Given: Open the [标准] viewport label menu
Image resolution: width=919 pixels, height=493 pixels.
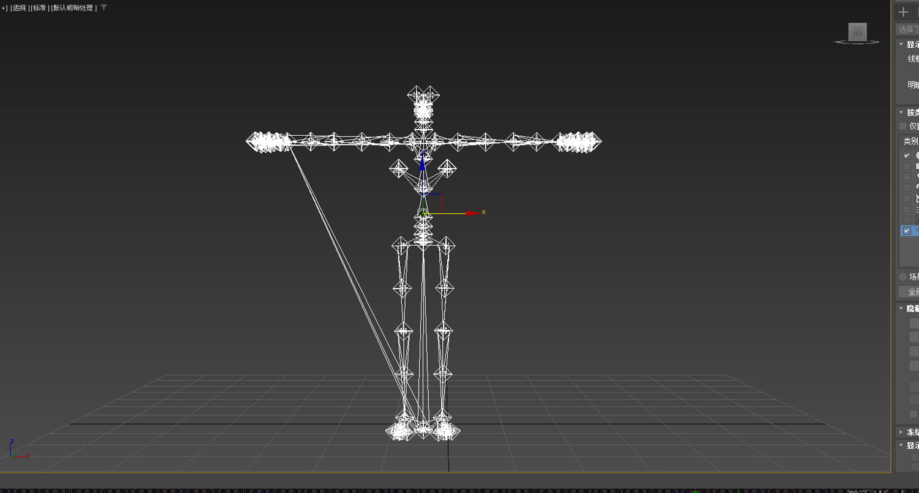Looking at the screenshot, I should [40, 8].
